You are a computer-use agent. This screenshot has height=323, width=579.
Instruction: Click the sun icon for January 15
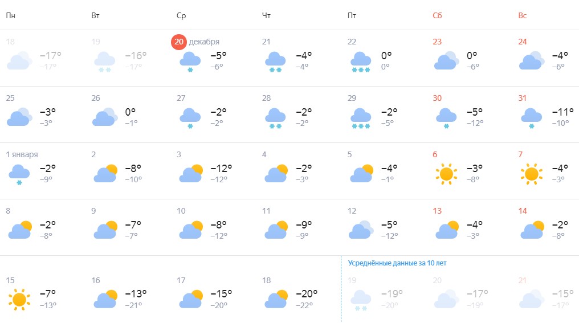19,300
